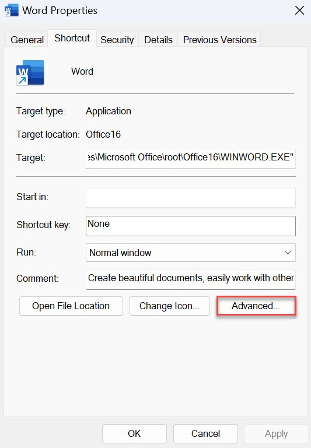The image size is (311, 448).
Task: Click the 'Office16' target location text
Action: click(103, 134)
